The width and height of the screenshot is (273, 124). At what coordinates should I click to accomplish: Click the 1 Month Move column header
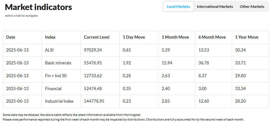point(177,37)
